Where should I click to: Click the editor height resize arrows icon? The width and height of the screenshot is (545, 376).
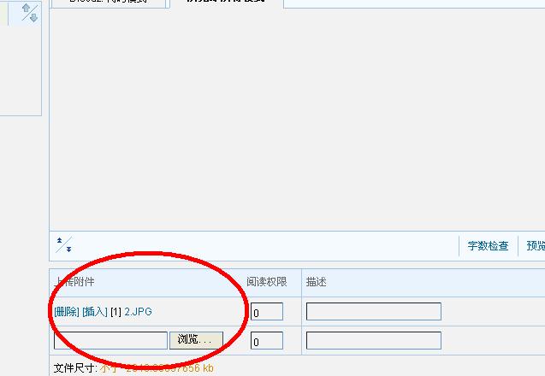click(64, 244)
